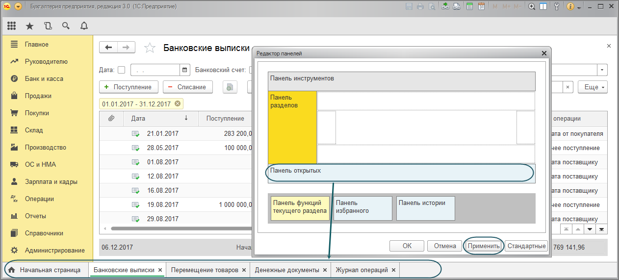Click the get link icon
The height and width of the screenshot is (280, 619).
[x=445, y=7]
